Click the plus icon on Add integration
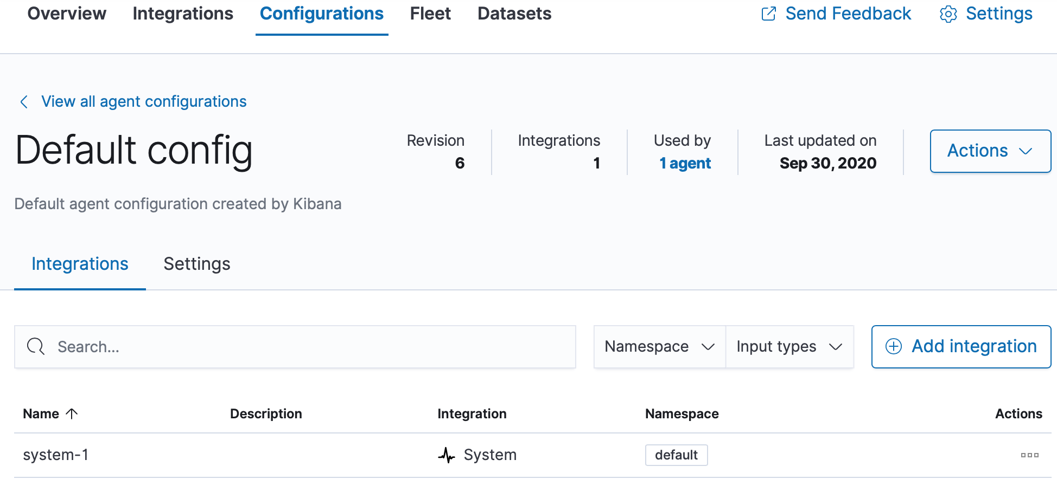The image size is (1057, 492). tap(893, 346)
